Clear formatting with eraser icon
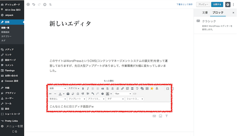 [x=73, y=94]
